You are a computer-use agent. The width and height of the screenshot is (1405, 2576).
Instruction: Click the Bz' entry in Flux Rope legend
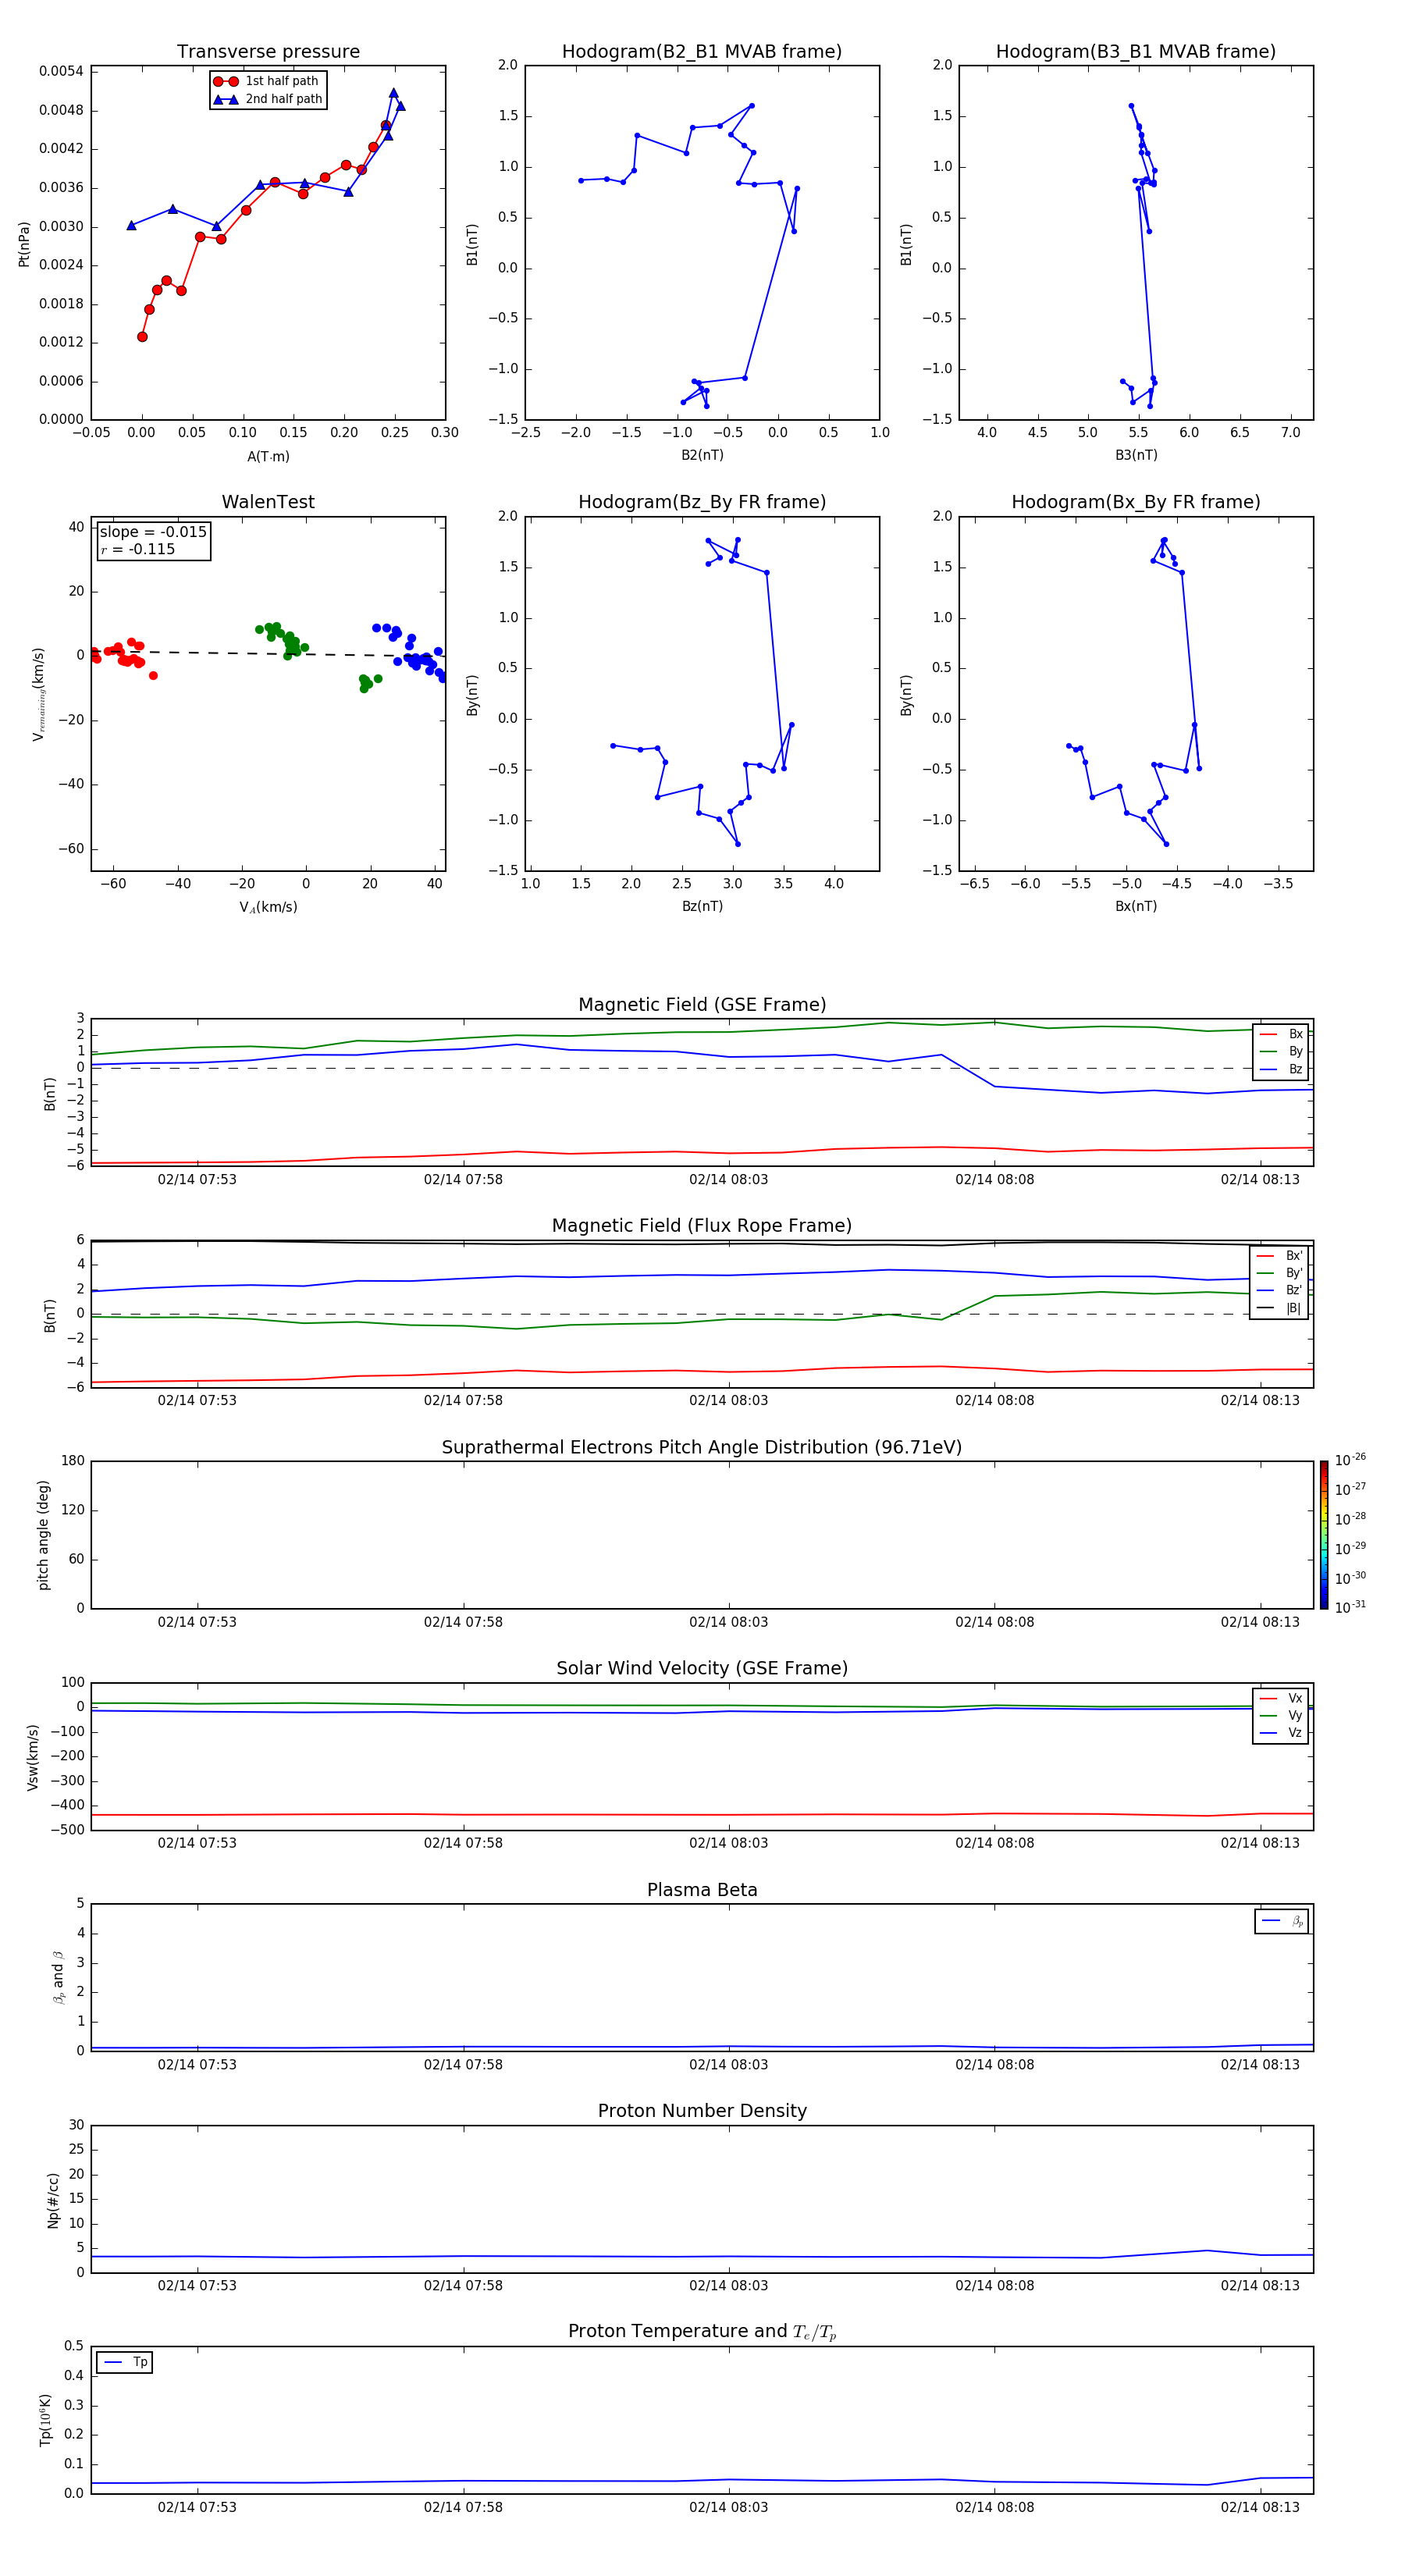[1279, 1291]
